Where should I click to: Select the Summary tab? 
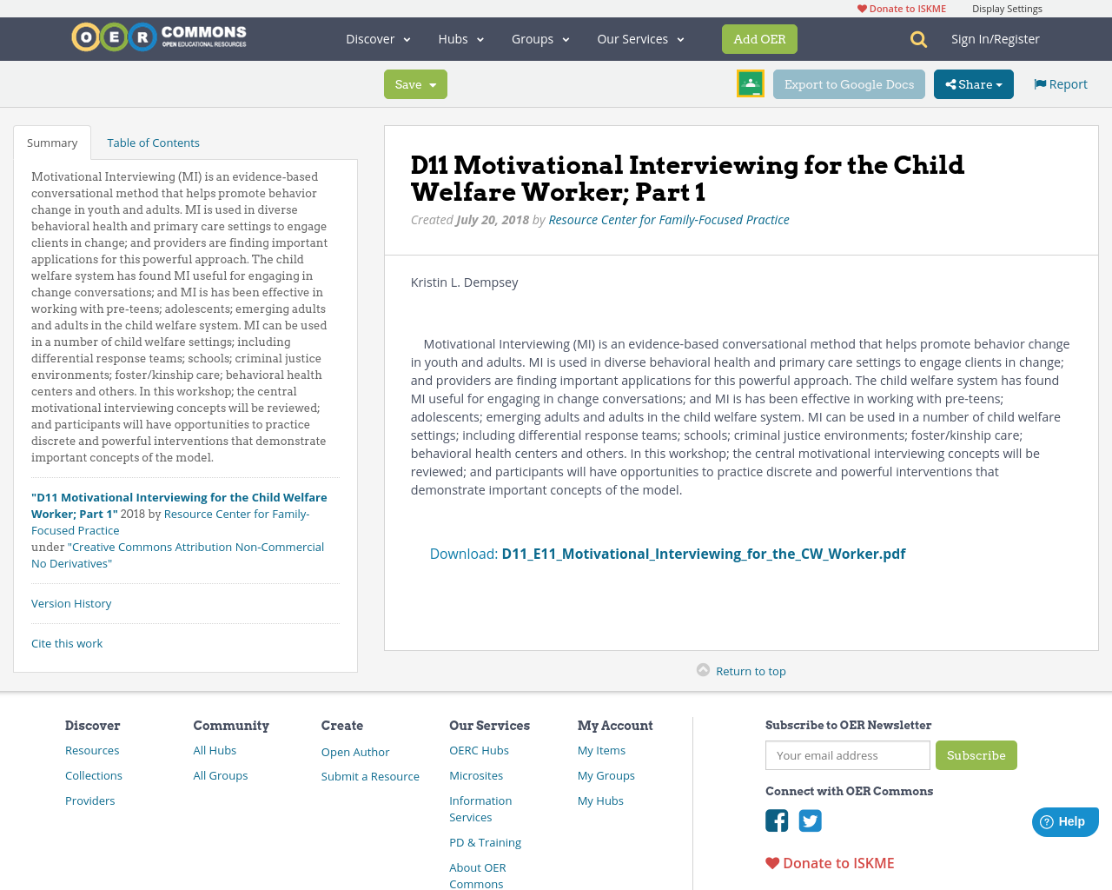pos(52,141)
